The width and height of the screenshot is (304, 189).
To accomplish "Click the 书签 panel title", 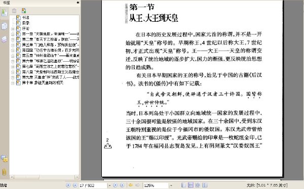I will pos(6,3).
